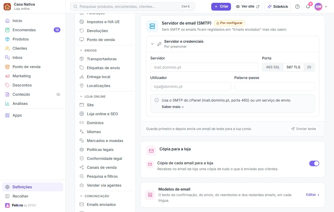
Task: Toggle the eye icon beside Conteúdo
Action: (58, 94)
